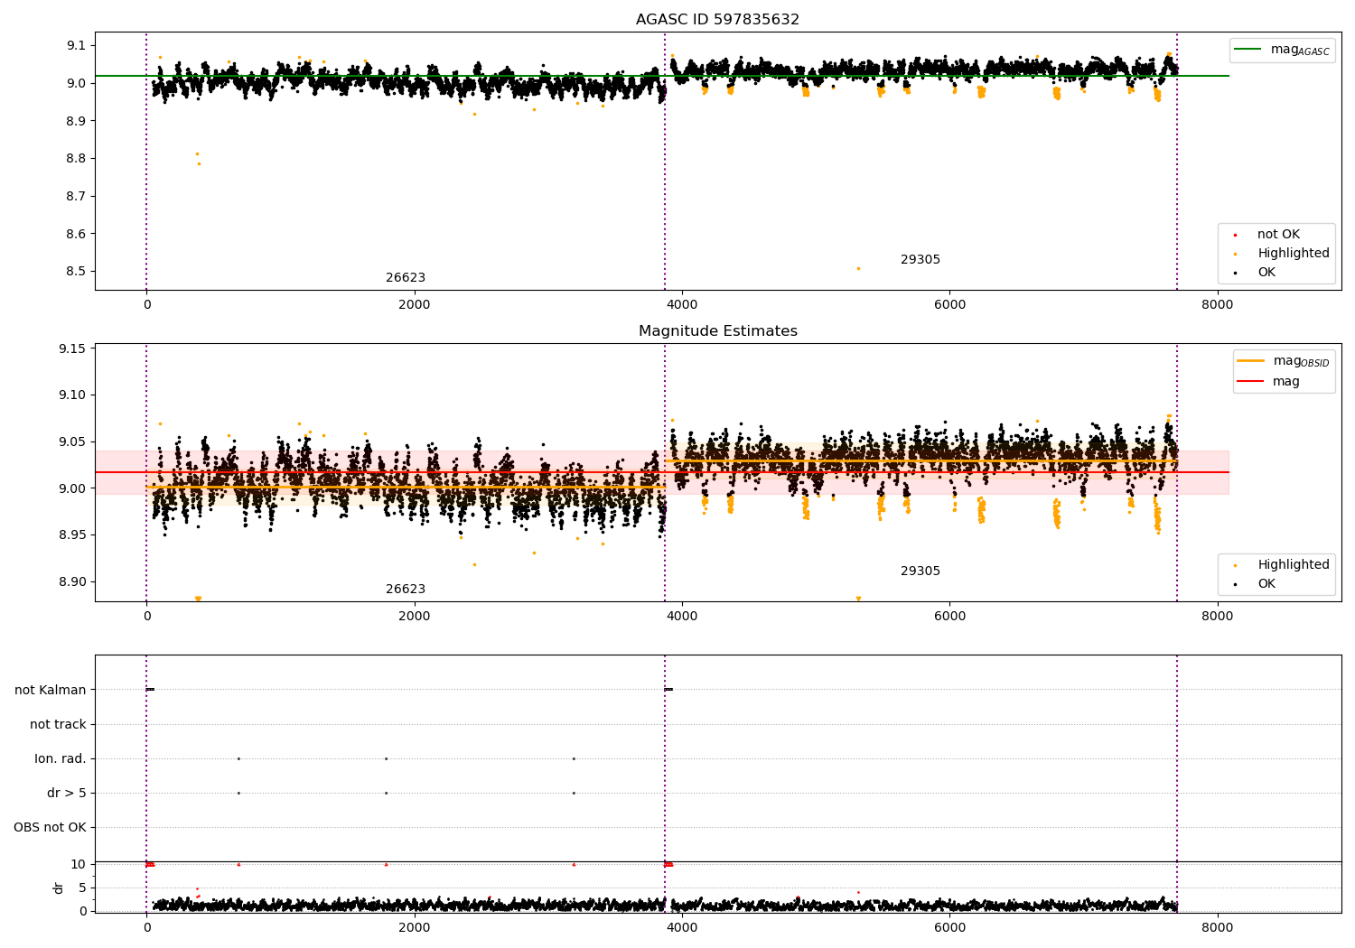This screenshot has height=948, width=1355.
Task: Click the 'Magnitude Estimates' plot title
Action: (717, 331)
